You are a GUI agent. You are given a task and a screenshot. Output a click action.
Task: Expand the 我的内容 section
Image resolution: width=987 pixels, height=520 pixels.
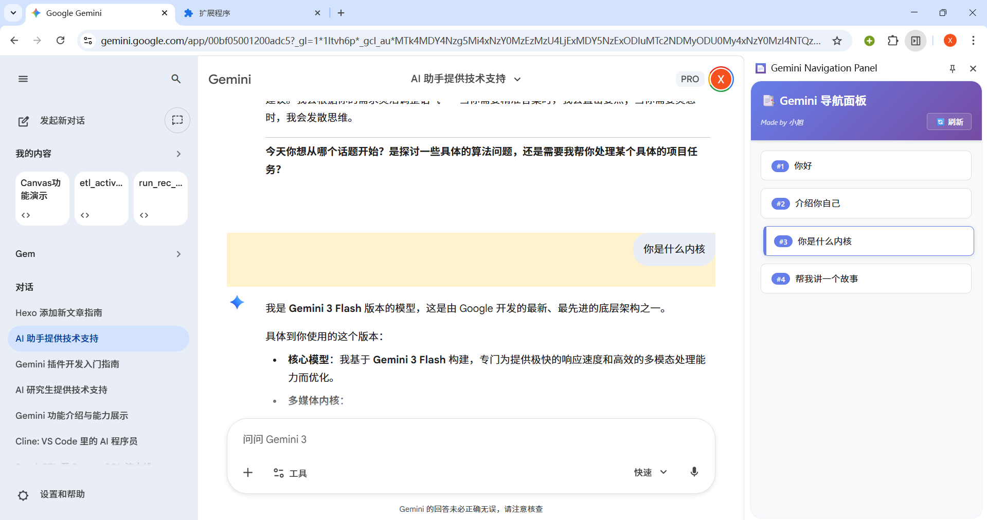(178, 154)
